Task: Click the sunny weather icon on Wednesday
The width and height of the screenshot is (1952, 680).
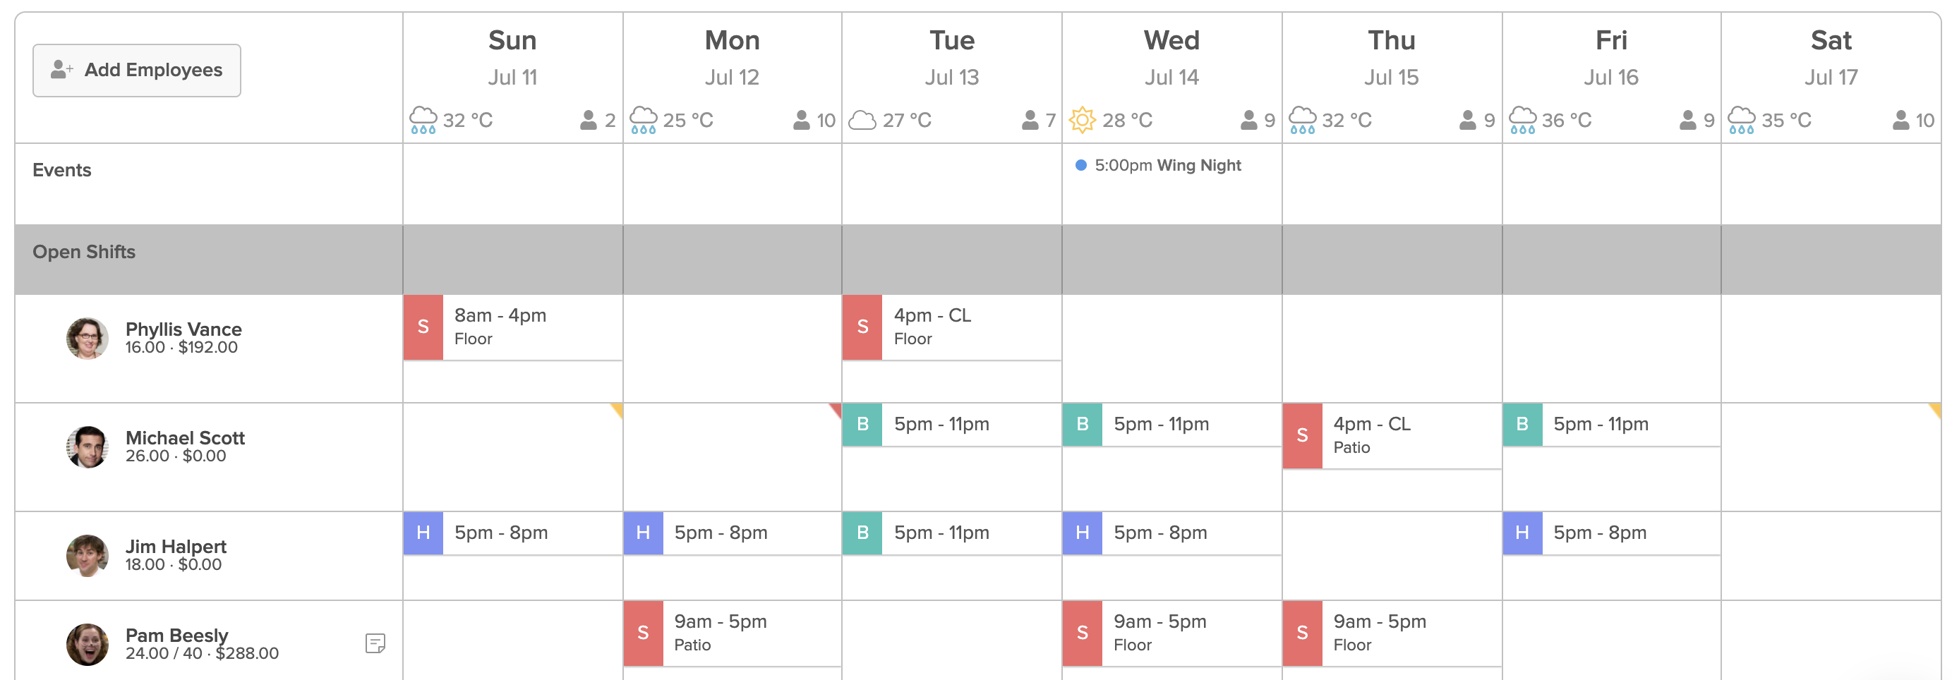Action: click(1082, 120)
